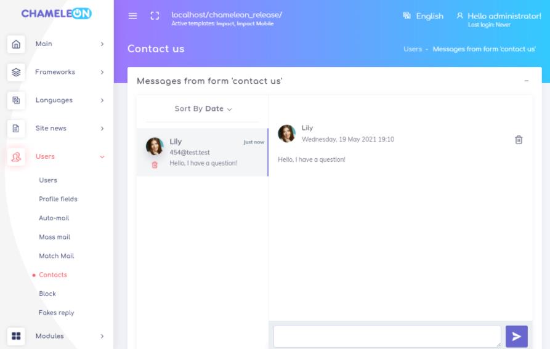Viewport: 550px width, 349px height.
Task: Open Profile fields submenu item
Action: (x=59, y=199)
